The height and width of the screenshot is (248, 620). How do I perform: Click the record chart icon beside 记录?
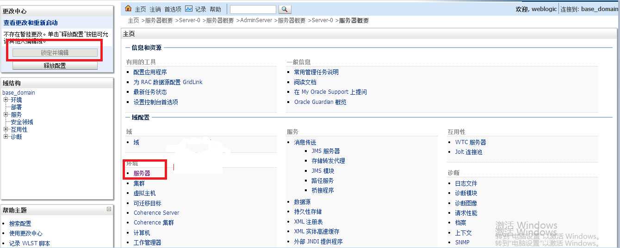pos(189,9)
